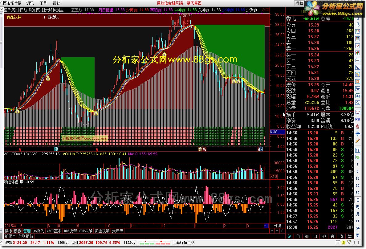Apply the SUP决策 template
The height and width of the screenshot is (249, 366).
pos(86,231)
